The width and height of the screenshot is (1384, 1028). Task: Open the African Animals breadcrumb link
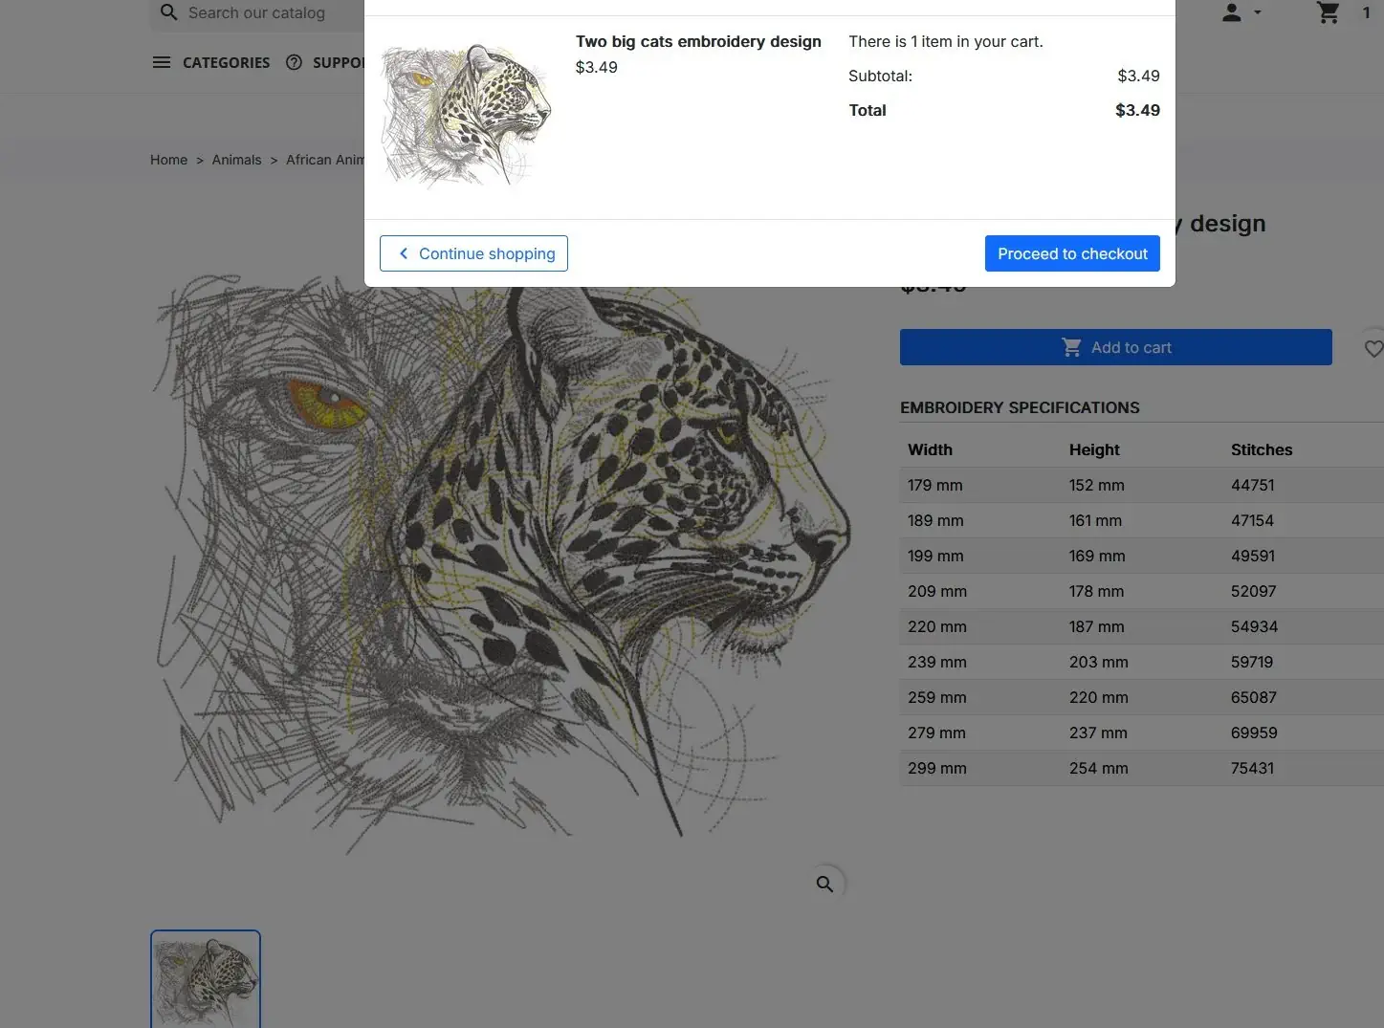click(324, 160)
